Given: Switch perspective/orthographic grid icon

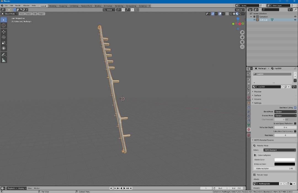Looking at the screenshot, I should coord(242,47).
